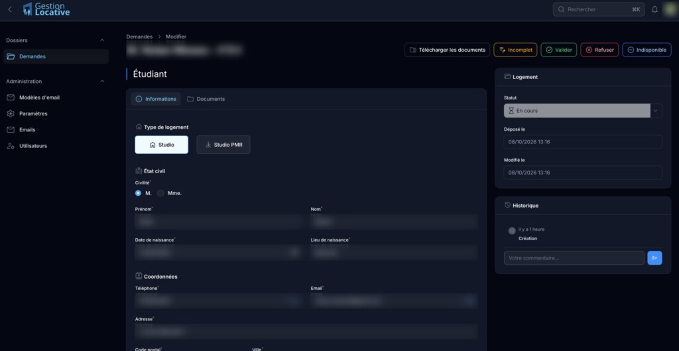Click Télécharger les documents
The height and width of the screenshot is (351, 679).
pyautogui.click(x=448, y=50)
